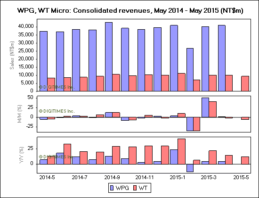Click the WPG Y/Y bar for 2015-1
This screenshot has width=259, height=198.
click(174, 157)
